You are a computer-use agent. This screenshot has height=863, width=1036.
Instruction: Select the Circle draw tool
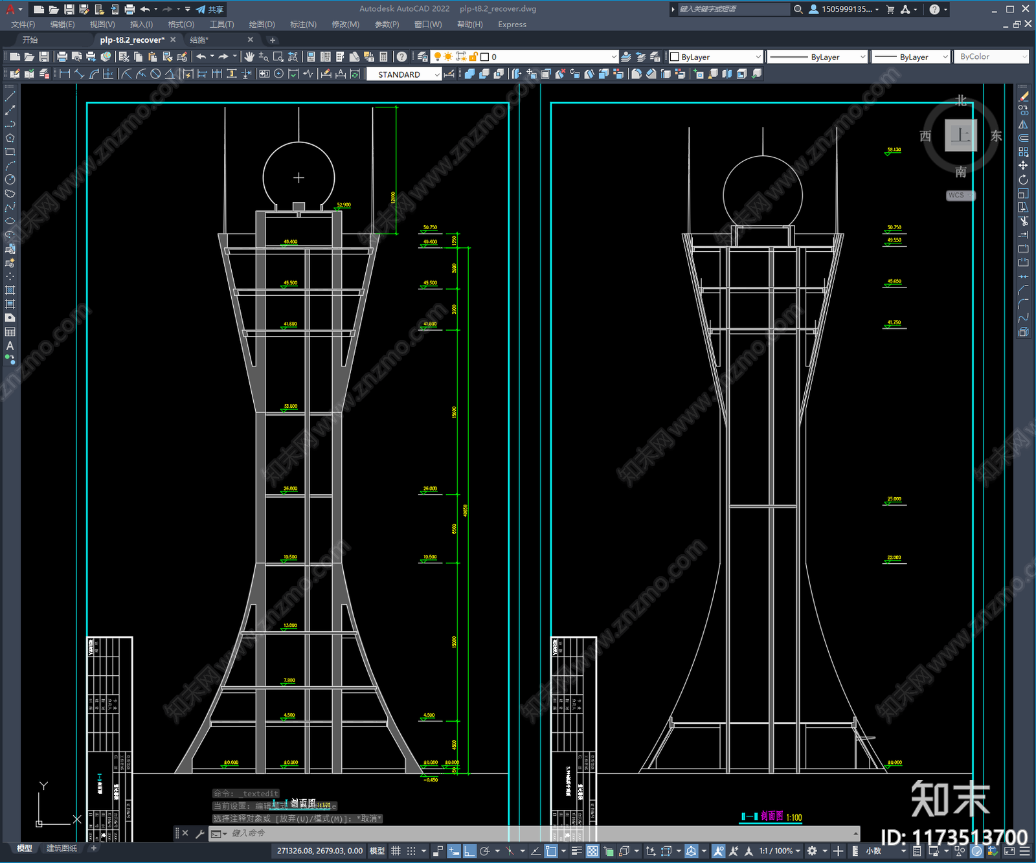(10, 179)
